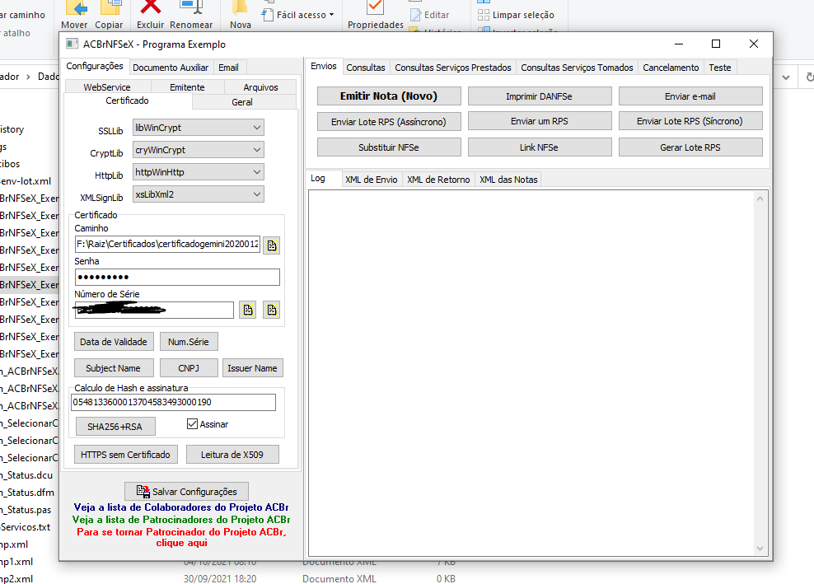Click HTTPS sem Certificado button
The height and width of the screenshot is (584, 814).
coord(125,455)
